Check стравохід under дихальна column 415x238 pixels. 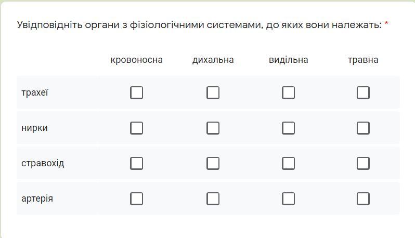[x=213, y=163]
